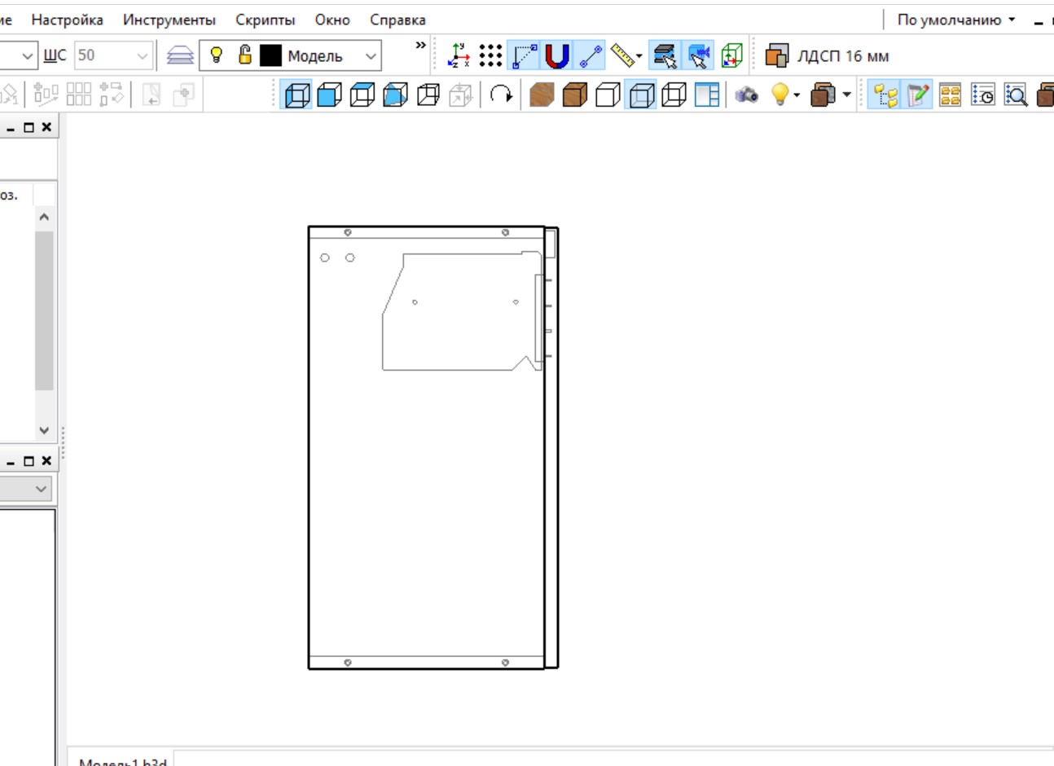The image size is (1054, 766).
Task: Expand hidden toolbar buttons with double chevron
Action: (420, 46)
